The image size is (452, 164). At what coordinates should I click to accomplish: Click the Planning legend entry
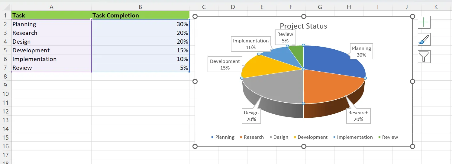[x=223, y=137]
